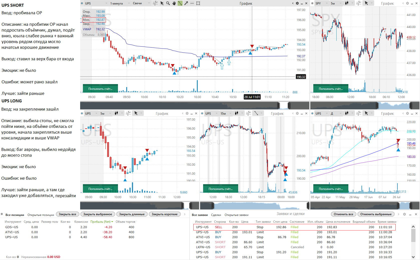The height and width of the screenshot is (260, 420).
Task: Open settings gear of the SPY chart
Action: [x=407, y=3]
